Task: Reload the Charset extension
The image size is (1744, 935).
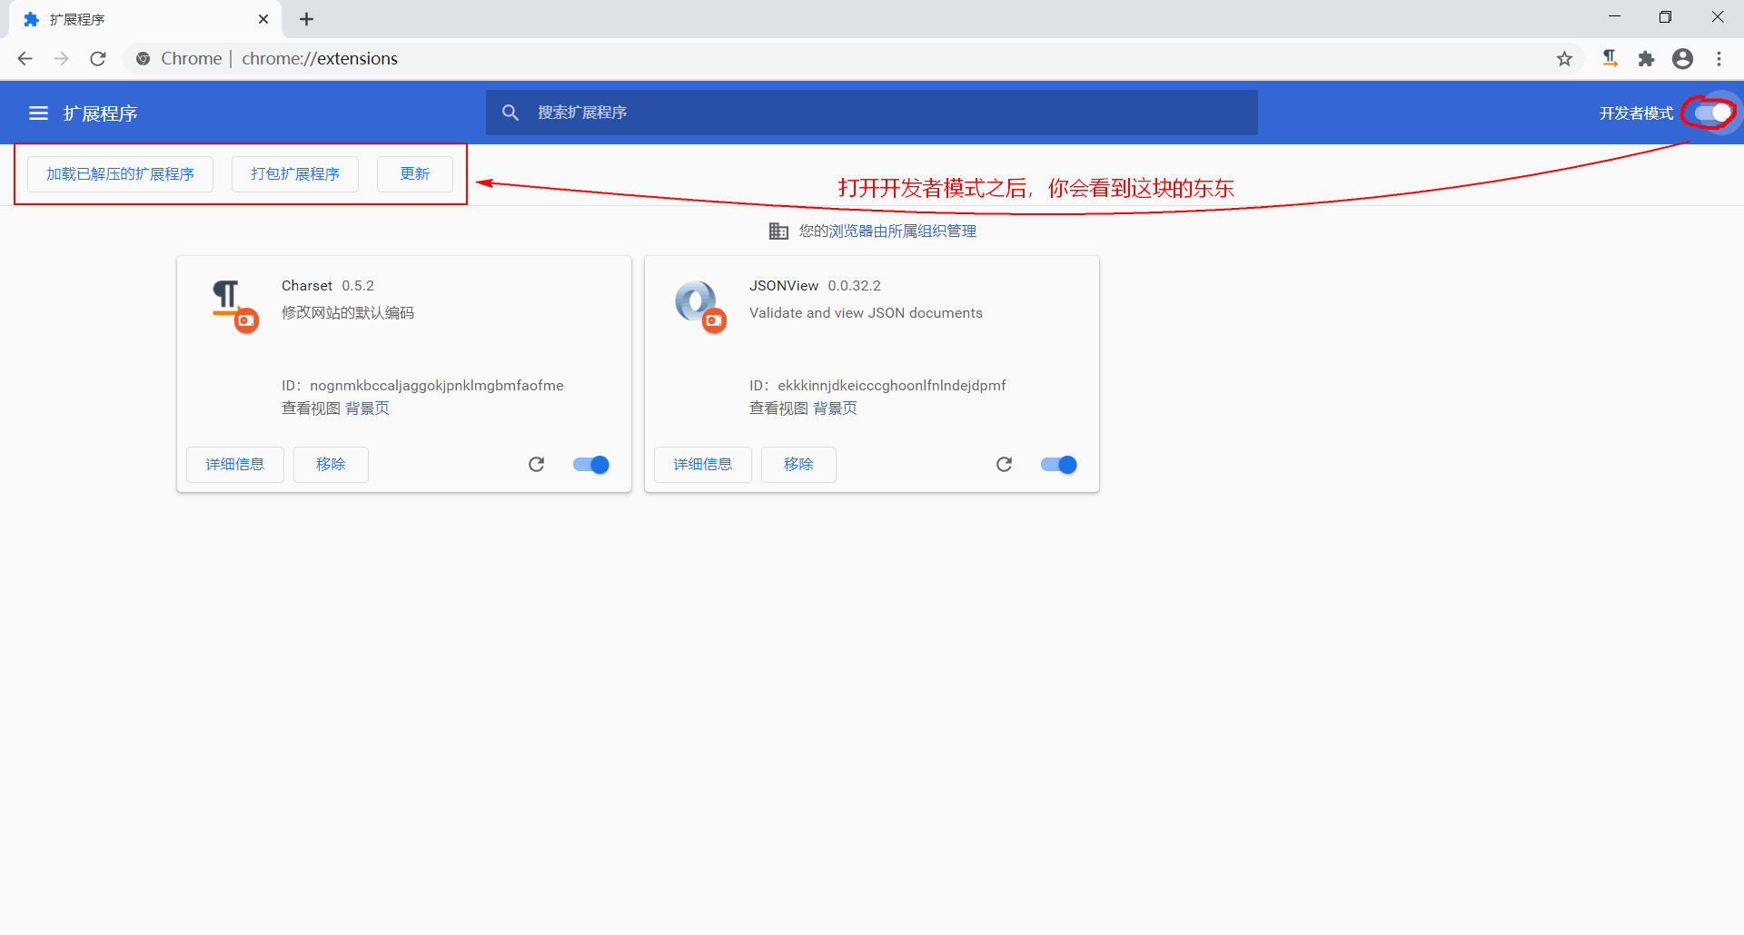Action: [x=537, y=465]
